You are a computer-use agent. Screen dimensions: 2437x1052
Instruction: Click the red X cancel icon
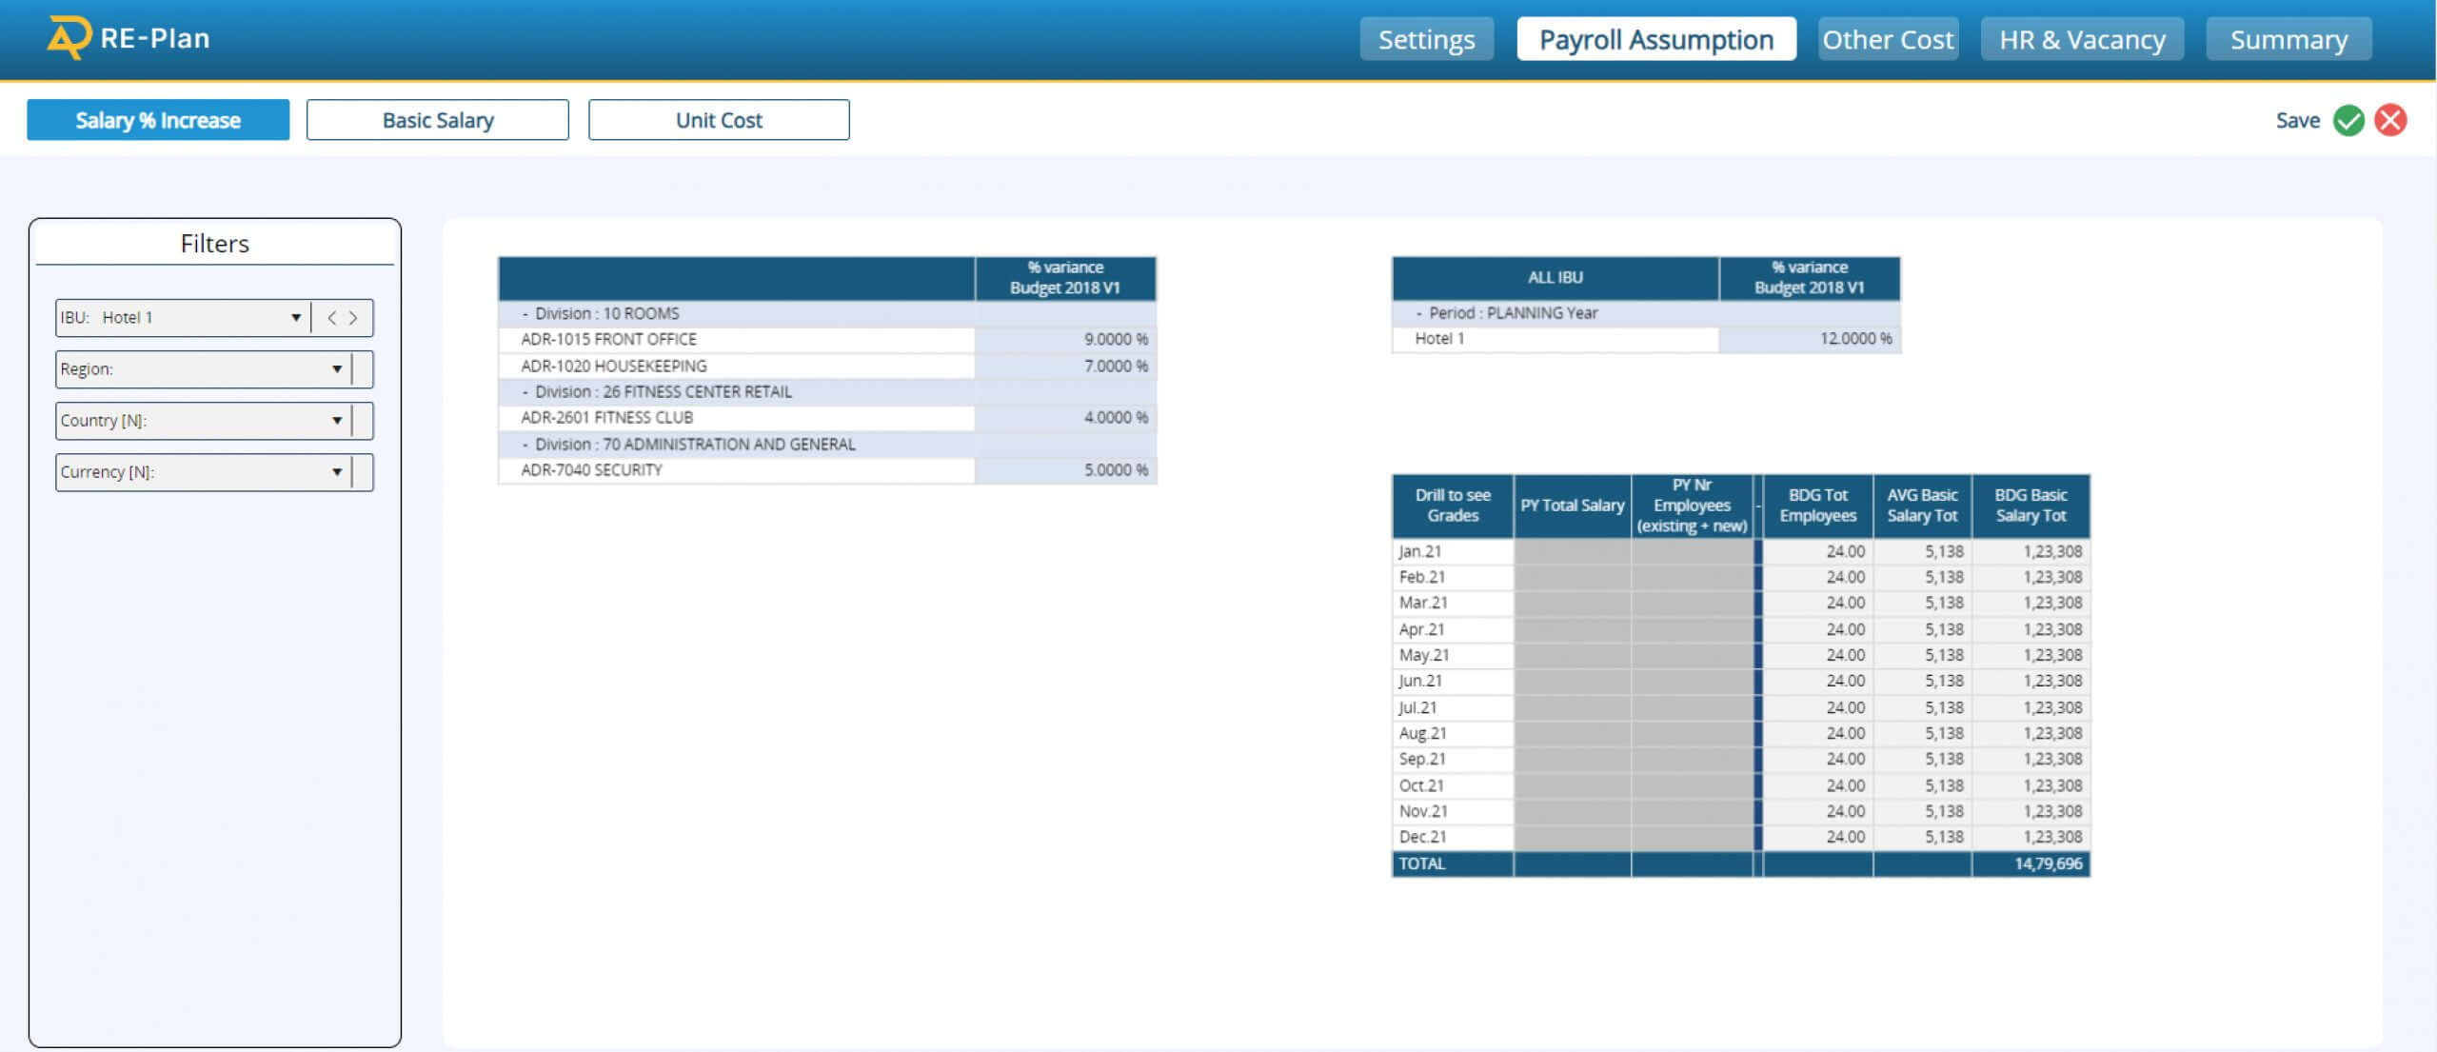2390,121
